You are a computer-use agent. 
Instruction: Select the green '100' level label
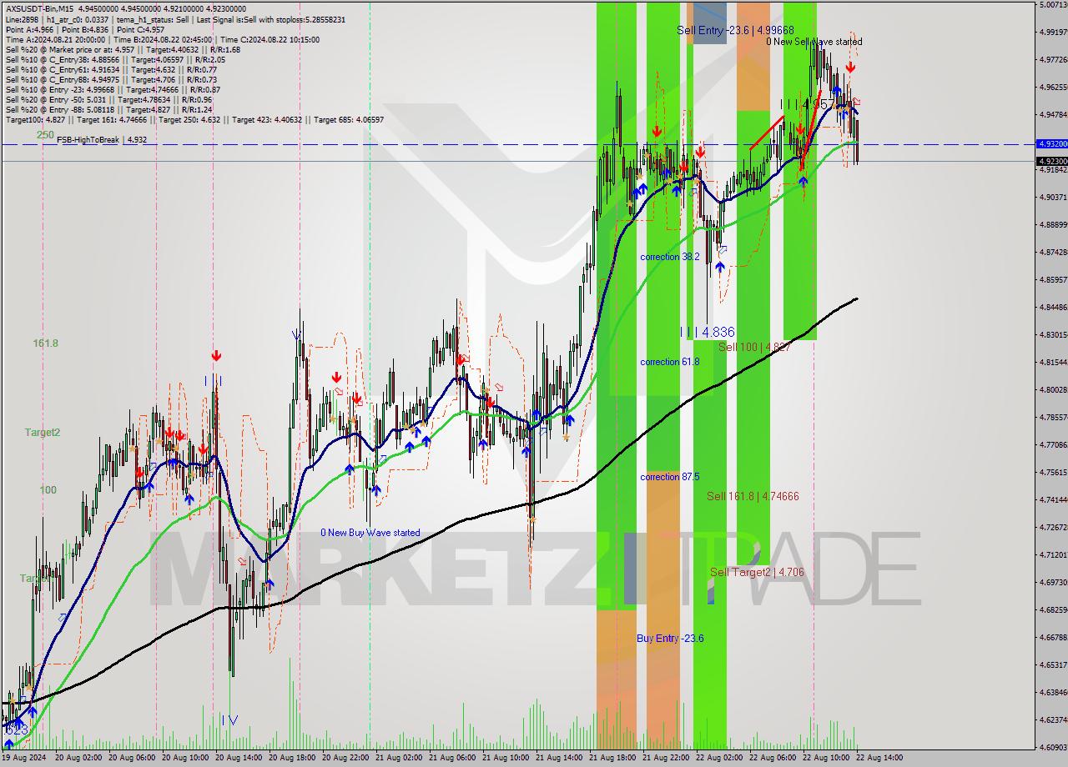48,489
